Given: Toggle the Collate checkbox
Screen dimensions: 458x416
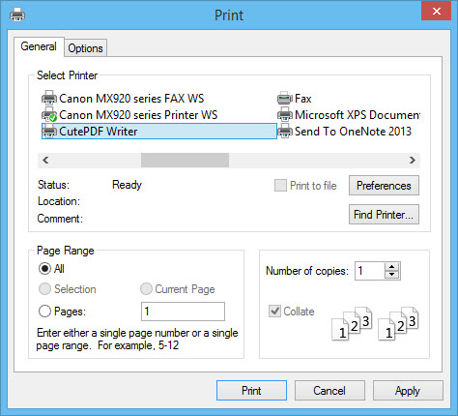Looking at the screenshot, I should coord(274,312).
